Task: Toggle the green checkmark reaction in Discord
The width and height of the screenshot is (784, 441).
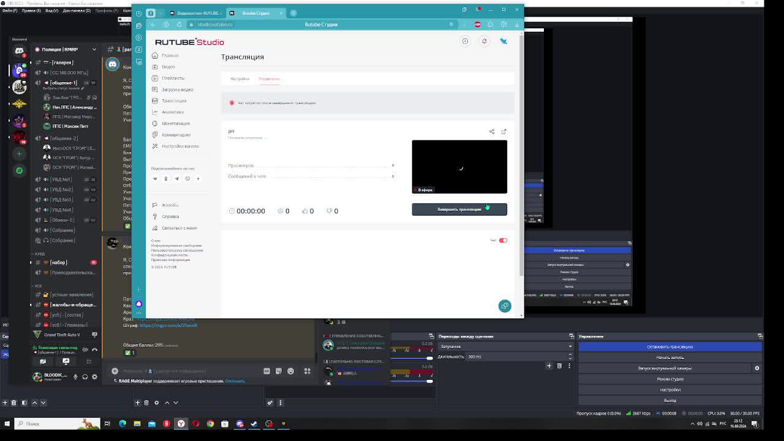Action: (x=129, y=353)
